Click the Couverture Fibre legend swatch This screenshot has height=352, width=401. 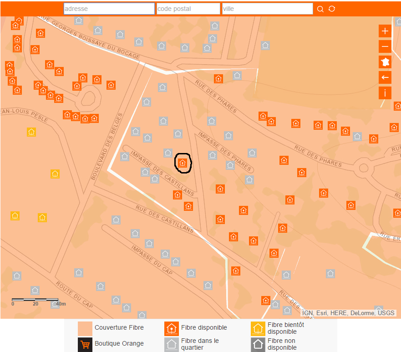(x=85, y=329)
